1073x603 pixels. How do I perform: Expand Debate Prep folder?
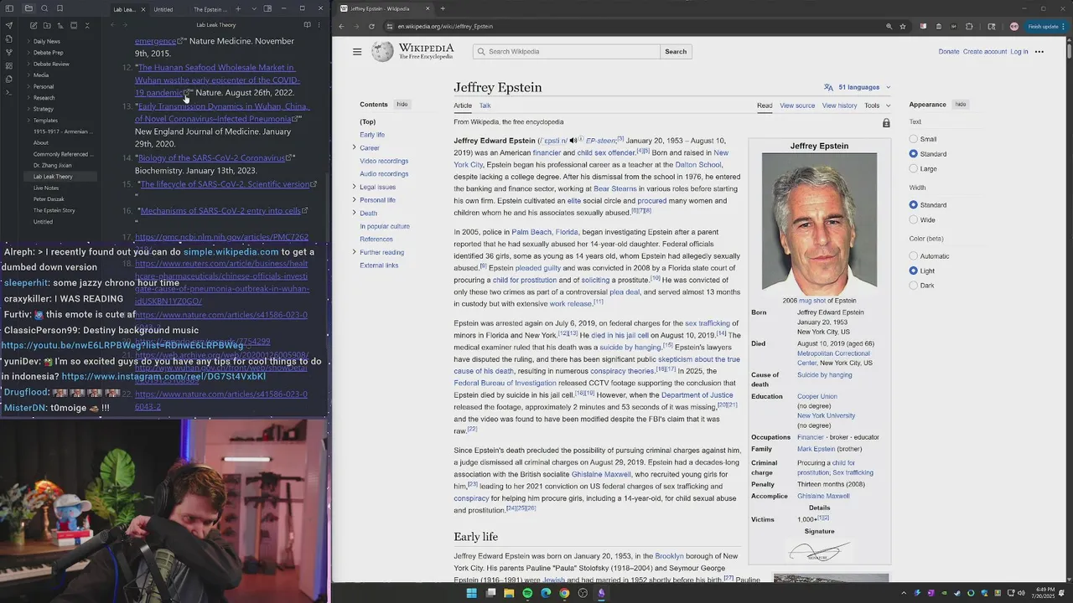point(29,53)
